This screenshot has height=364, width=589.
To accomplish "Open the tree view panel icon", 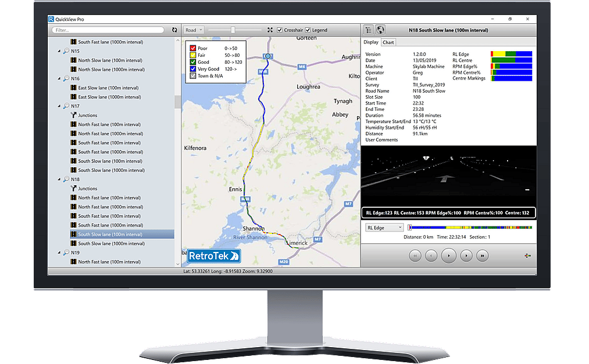I will [369, 30].
